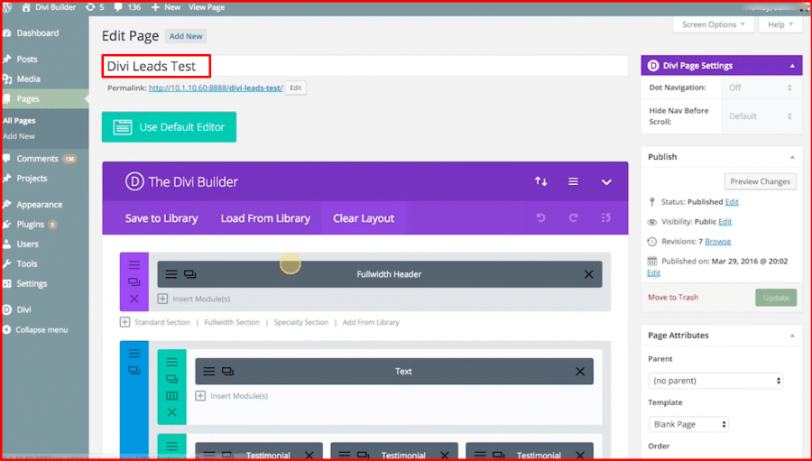
Task: Open Fullwidth Header module settings icon
Action: click(x=171, y=274)
